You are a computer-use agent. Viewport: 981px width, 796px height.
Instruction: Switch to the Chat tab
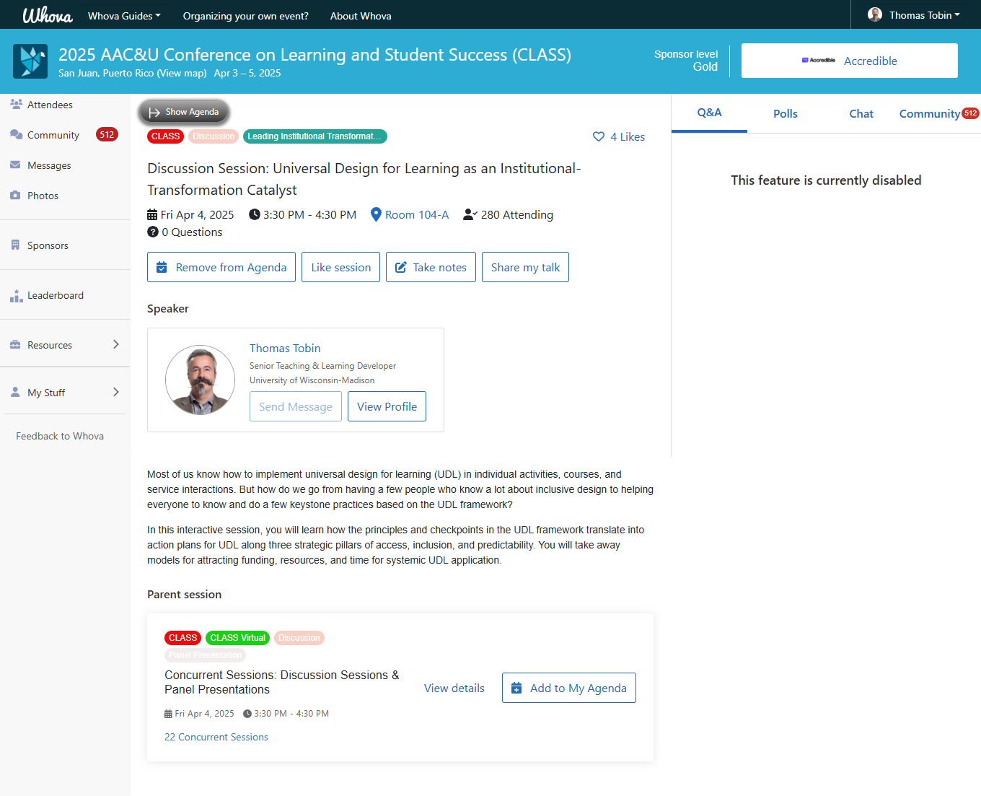coord(861,113)
